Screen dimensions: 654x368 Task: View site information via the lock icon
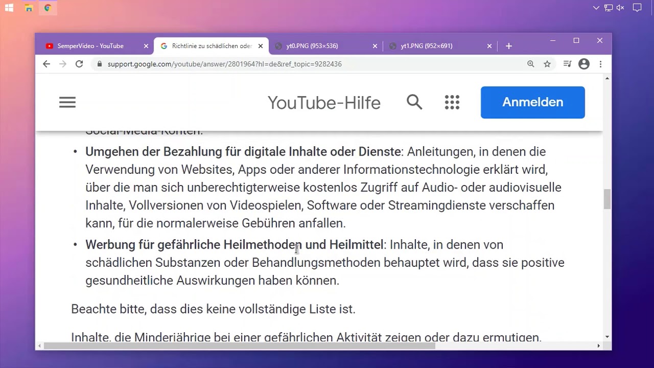click(99, 64)
